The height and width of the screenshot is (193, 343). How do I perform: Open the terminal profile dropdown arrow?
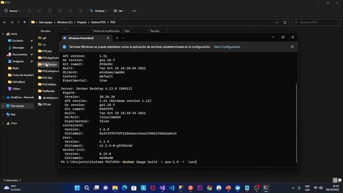[123, 38]
